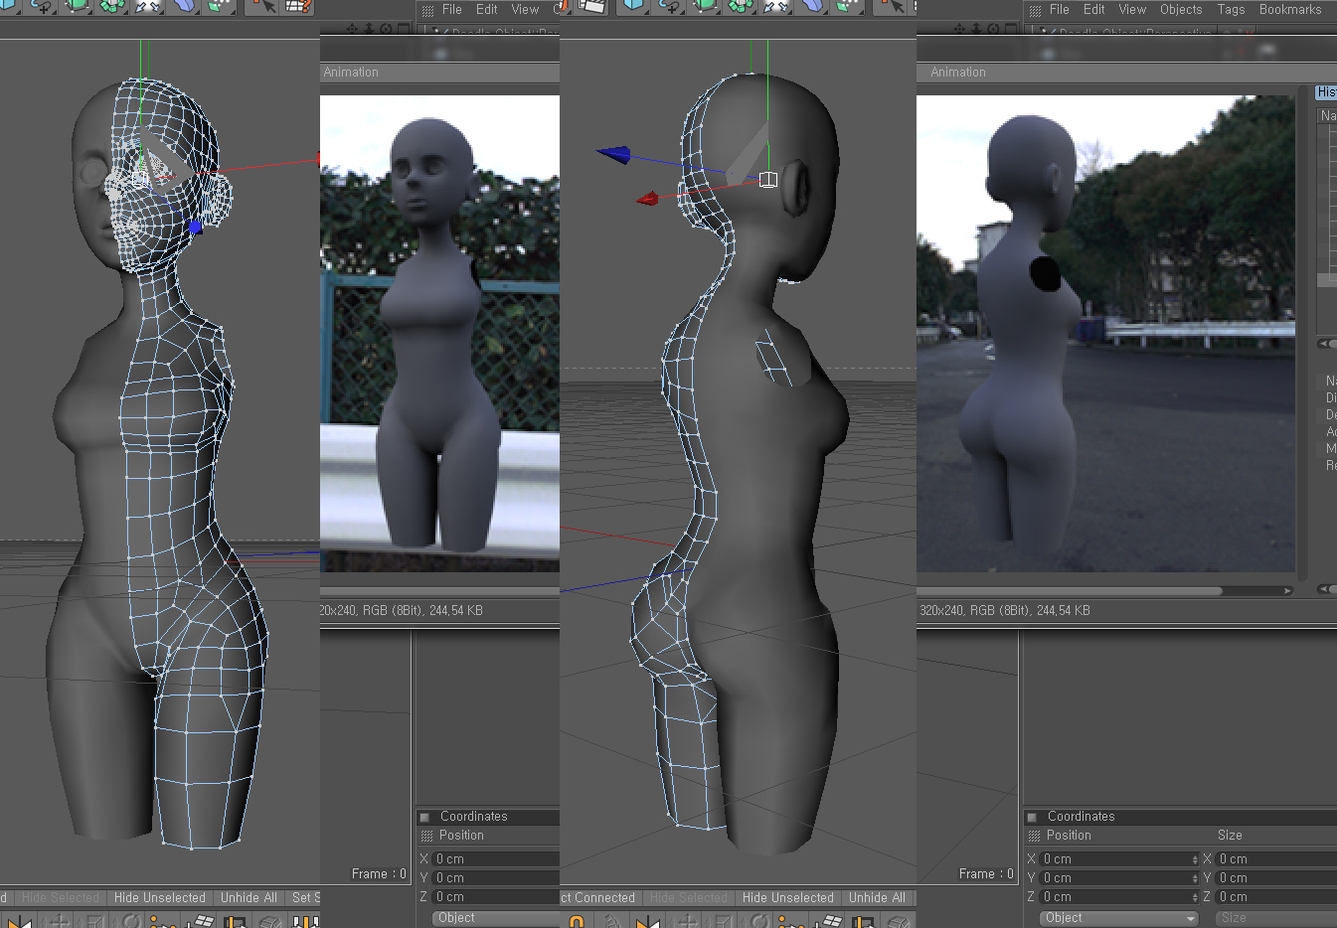Click the X position stepper arrows beside Size
Screen dimensions: 1337x928
click(1194, 859)
